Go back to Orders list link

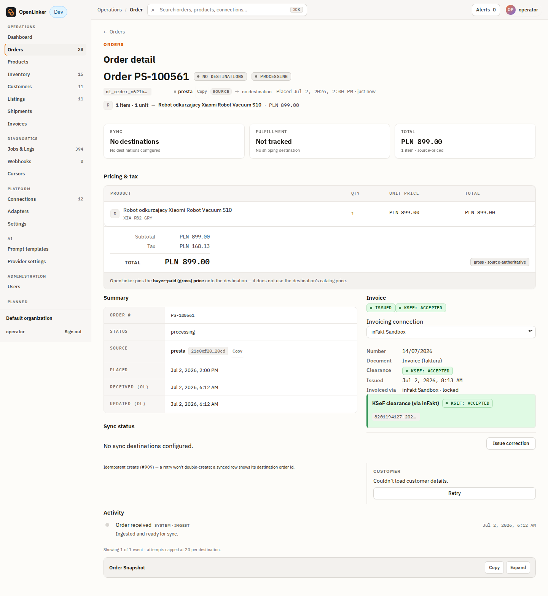(x=114, y=32)
